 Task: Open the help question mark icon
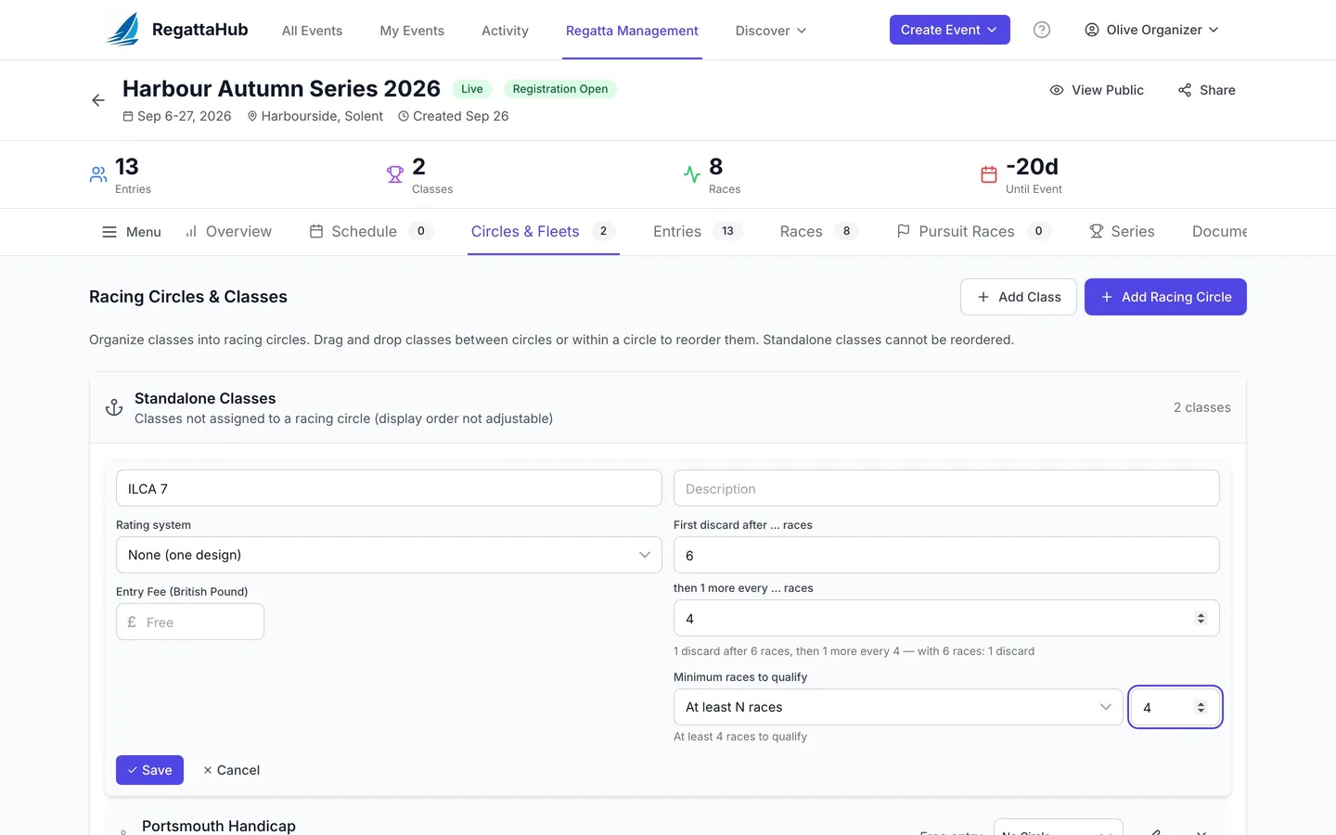[1042, 30]
